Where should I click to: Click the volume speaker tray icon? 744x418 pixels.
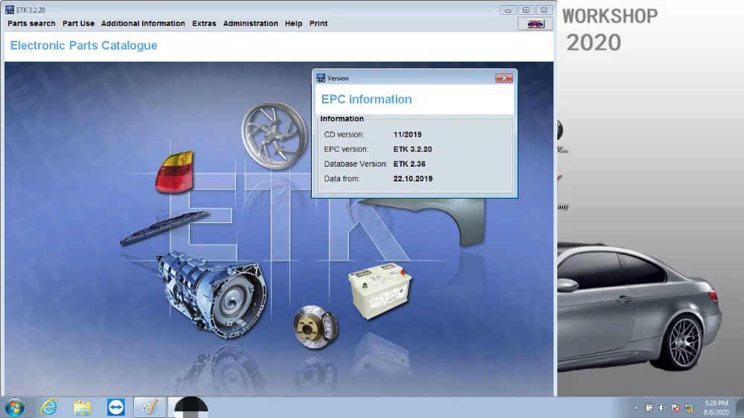(x=662, y=408)
